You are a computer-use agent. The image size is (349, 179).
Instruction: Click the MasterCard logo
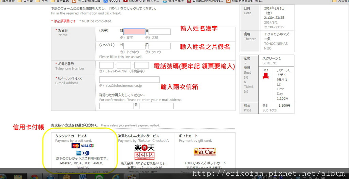click(x=76, y=146)
